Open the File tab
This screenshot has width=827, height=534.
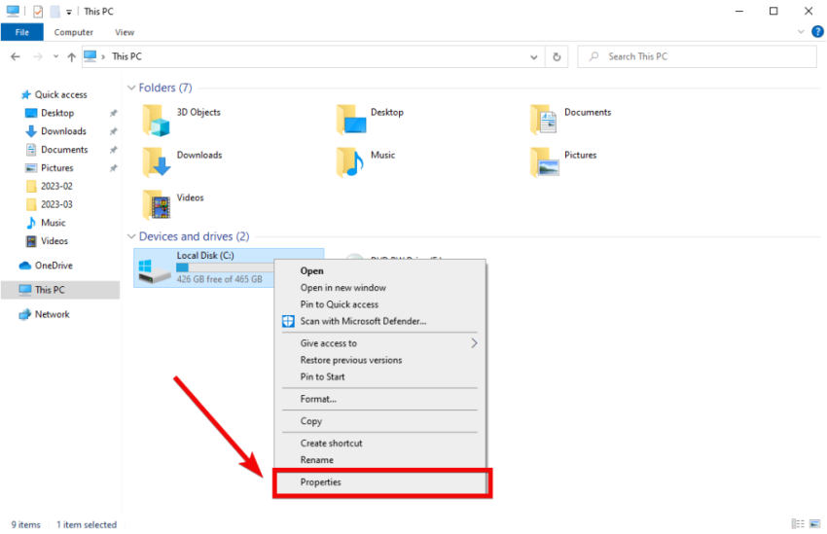pyautogui.click(x=22, y=32)
